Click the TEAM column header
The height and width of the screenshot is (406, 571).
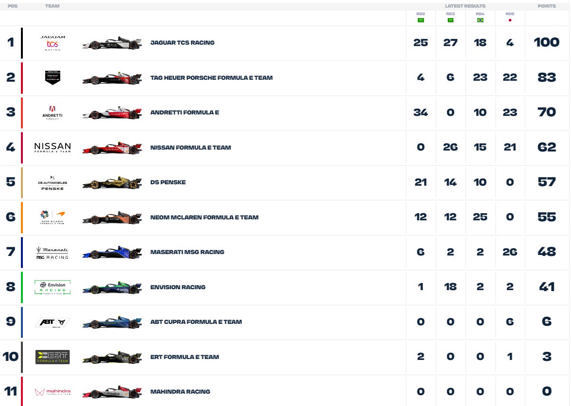52,6
